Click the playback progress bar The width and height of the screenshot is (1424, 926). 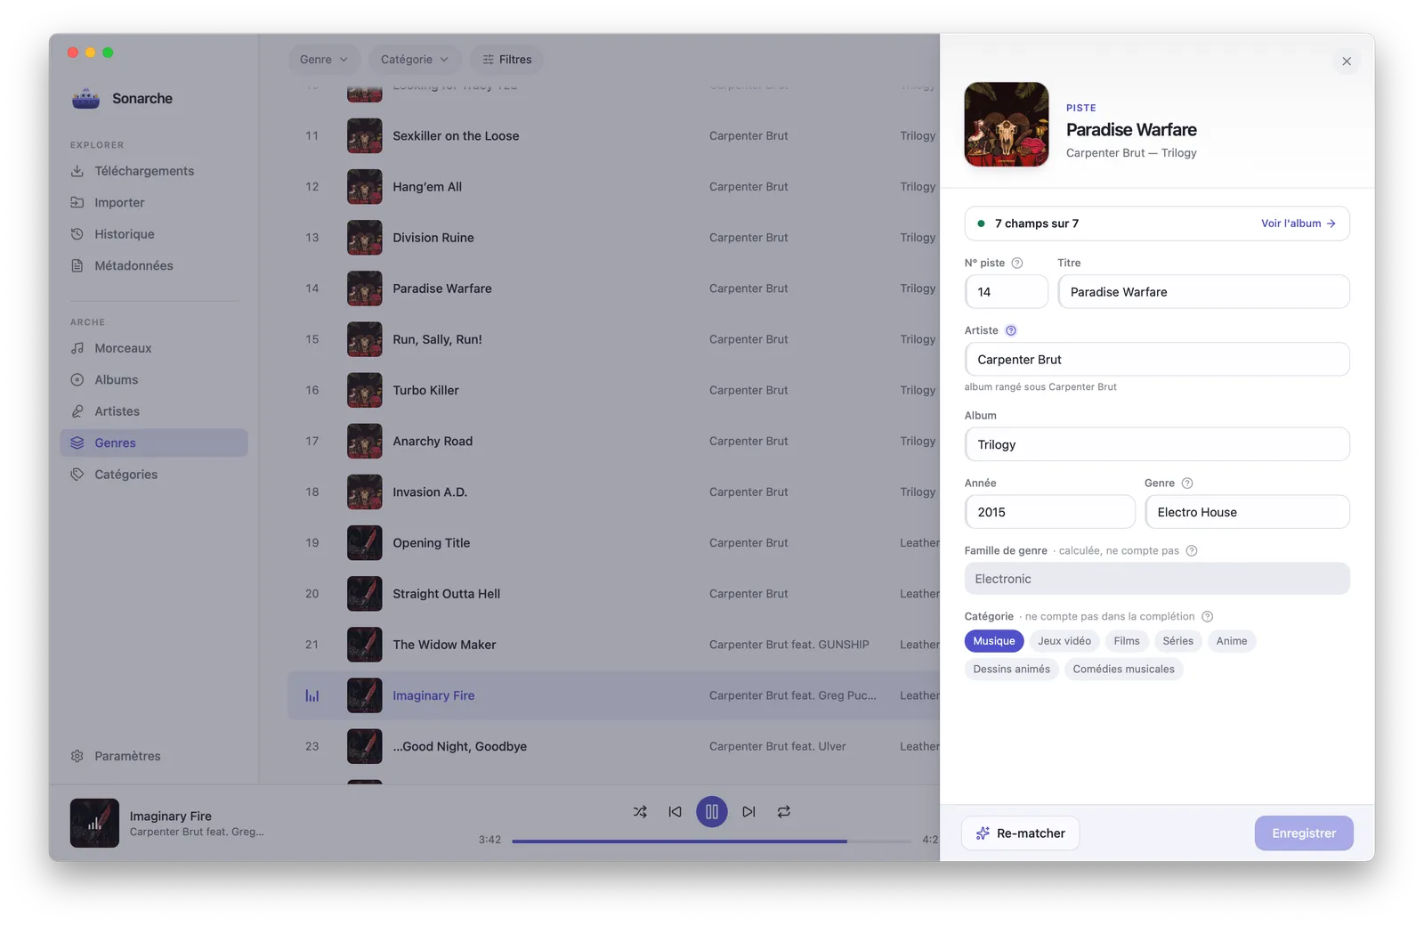[x=711, y=841]
